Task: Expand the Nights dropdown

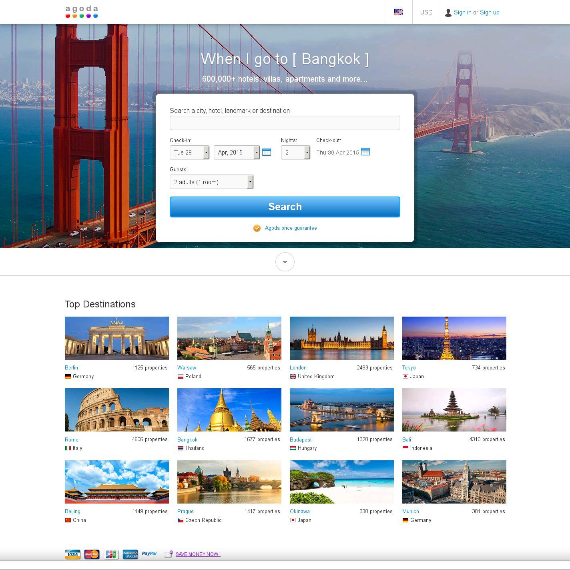Action: (x=295, y=153)
